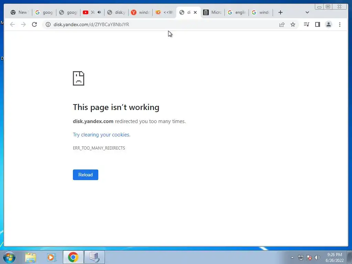Click the Show desktop strip
The height and width of the screenshot is (264, 352).
pos(350,257)
